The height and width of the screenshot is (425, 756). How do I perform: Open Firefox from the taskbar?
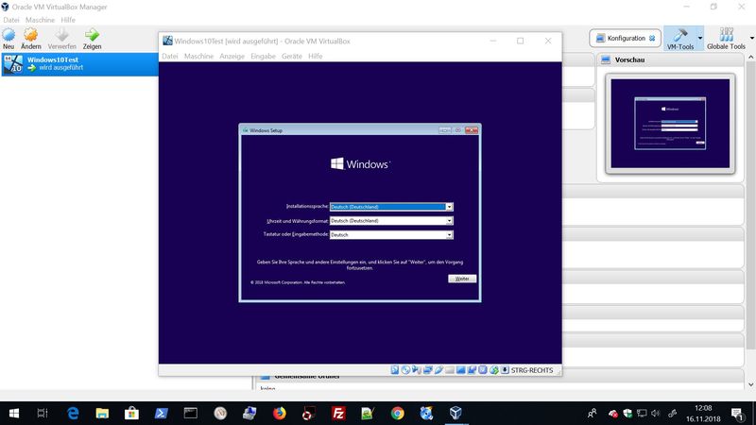click(279, 413)
